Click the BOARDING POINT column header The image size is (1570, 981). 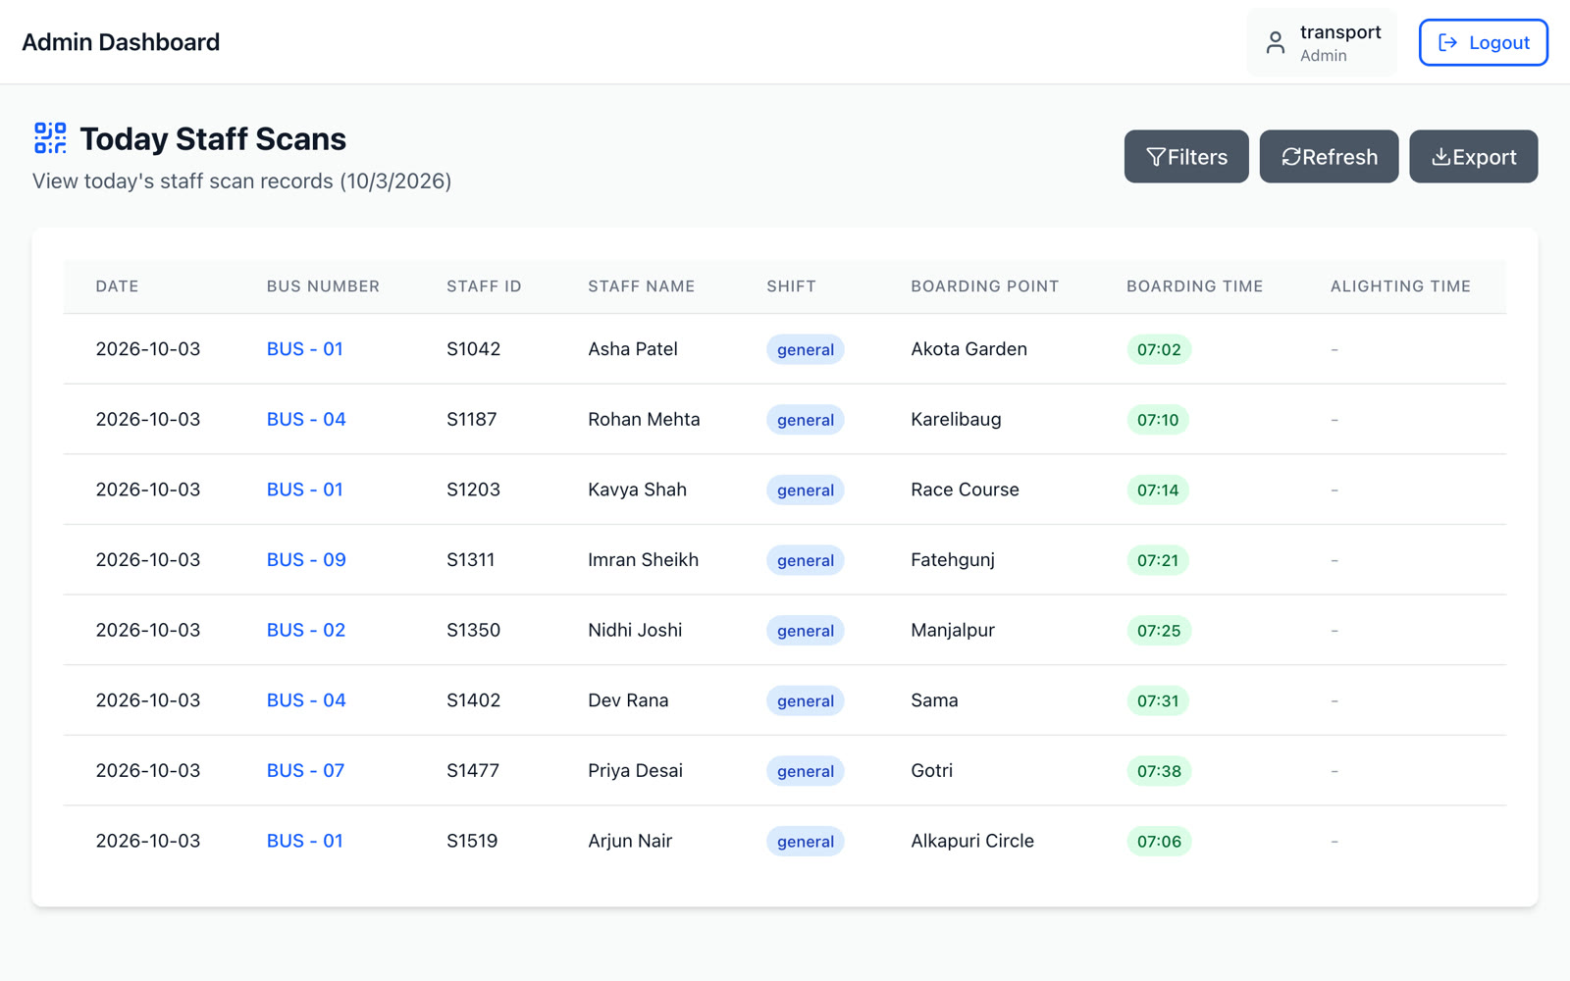(984, 286)
